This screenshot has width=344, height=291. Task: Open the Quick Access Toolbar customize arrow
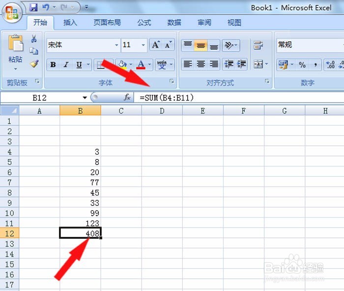(x=86, y=7)
